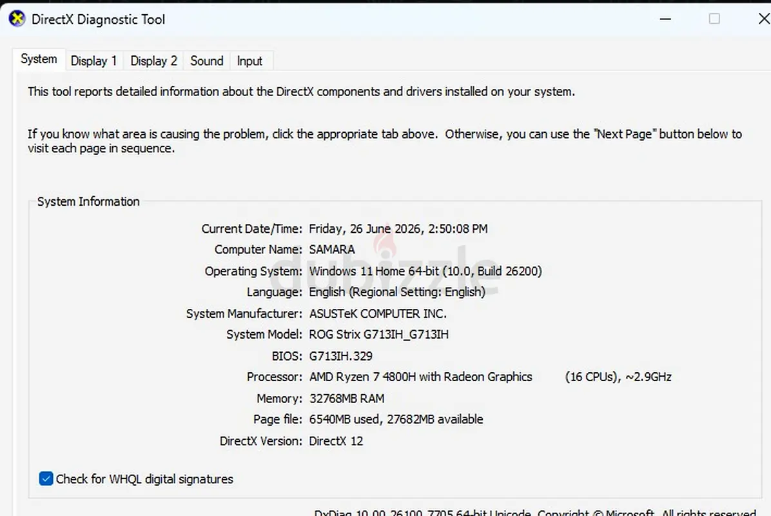Click the ROG Strix G713IH_G713IH model value
The width and height of the screenshot is (771, 516).
tap(378, 335)
